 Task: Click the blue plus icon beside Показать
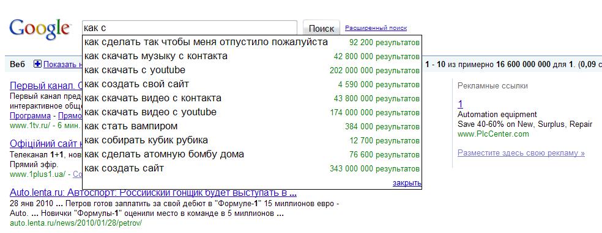(x=38, y=64)
